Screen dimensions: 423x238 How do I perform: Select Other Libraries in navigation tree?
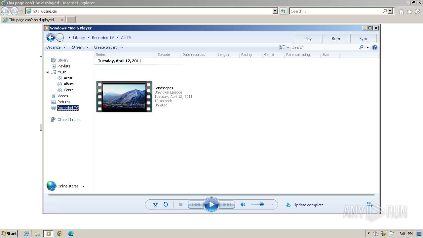point(69,120)
